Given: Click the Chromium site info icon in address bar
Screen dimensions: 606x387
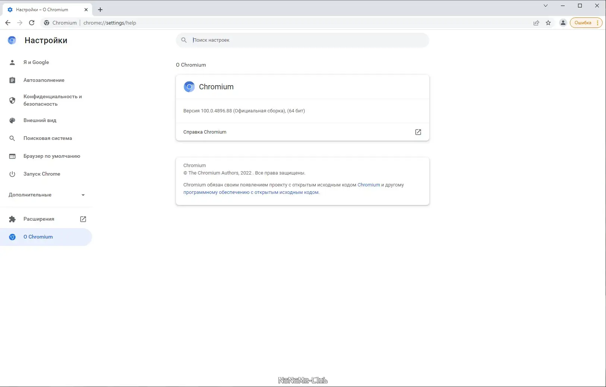Looking at the screenshot, I should tap(47, 23).
